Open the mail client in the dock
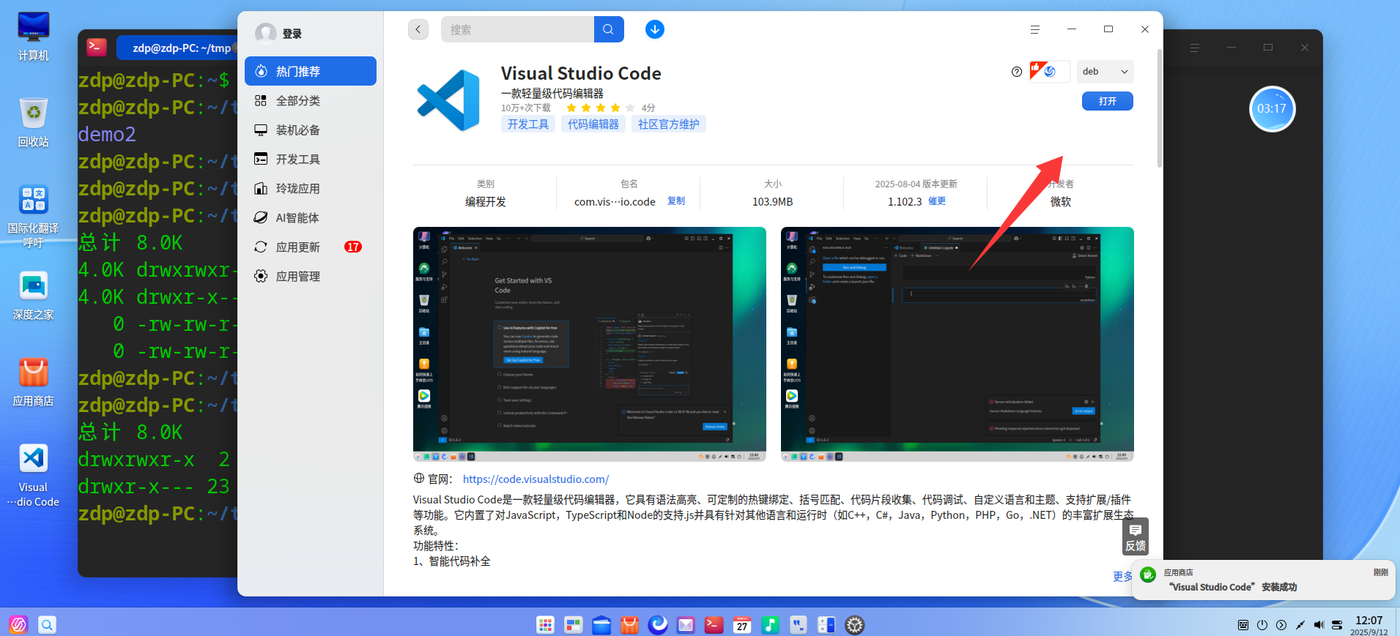 coord(686,624)
